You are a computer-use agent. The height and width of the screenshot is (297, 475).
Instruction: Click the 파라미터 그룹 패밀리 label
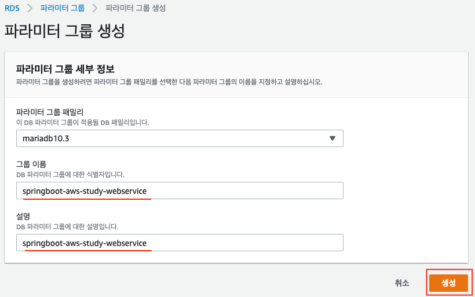pos(50,112)
